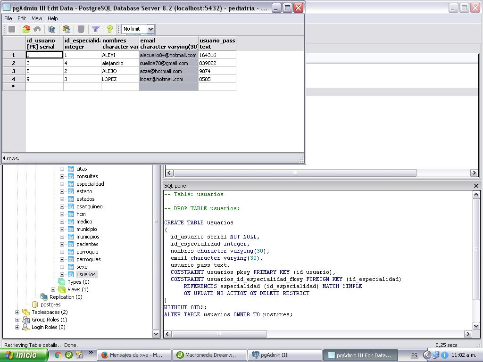483x362 pixels.
Task: Click the cell containing alecuello84@hotmail.com
Action: coord(168,55)
